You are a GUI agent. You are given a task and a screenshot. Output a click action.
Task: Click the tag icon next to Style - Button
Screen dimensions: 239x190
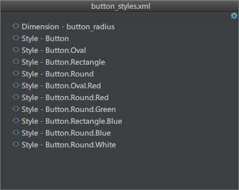(16, 38)
